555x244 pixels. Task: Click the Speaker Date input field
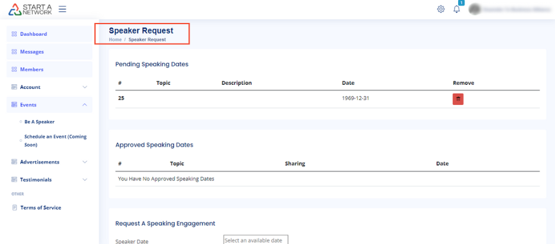(x=256, y=239)
